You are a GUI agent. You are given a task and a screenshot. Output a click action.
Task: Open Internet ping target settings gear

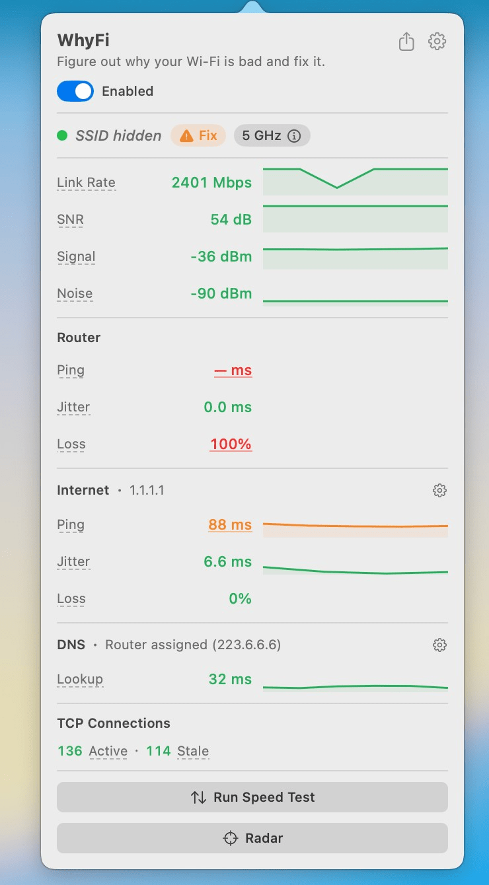(439, 490)
